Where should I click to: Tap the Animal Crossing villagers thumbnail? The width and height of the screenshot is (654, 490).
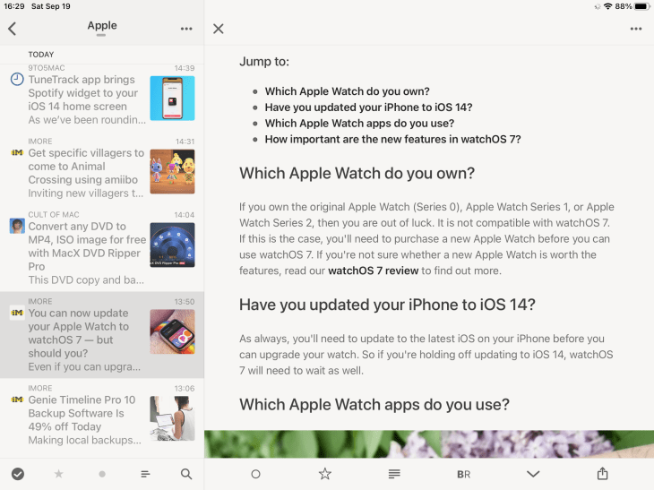point(172,171)
